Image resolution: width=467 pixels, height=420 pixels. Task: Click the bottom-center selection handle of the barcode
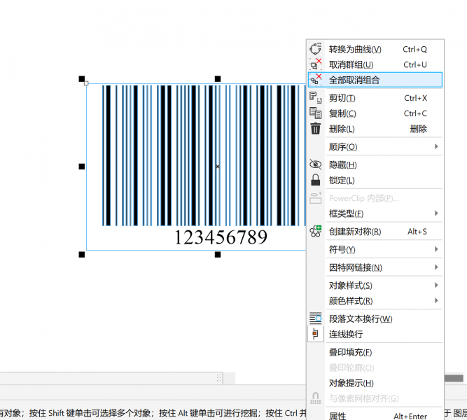[x=218, y=254]
